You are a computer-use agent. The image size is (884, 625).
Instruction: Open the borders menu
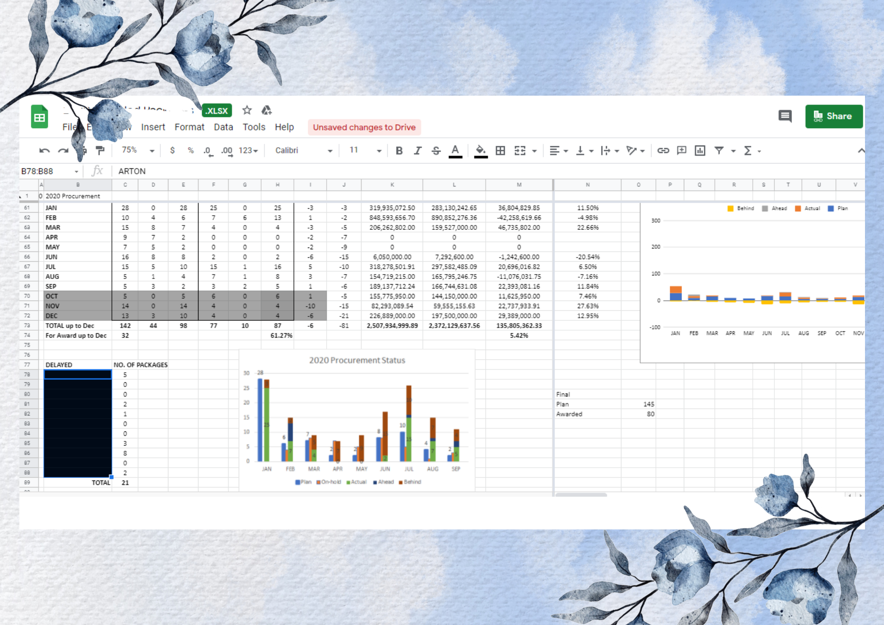click(500, 151)
